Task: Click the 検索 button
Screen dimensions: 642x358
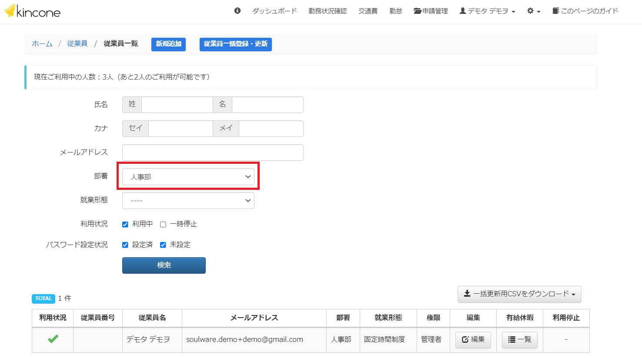Action: [164, 265]
